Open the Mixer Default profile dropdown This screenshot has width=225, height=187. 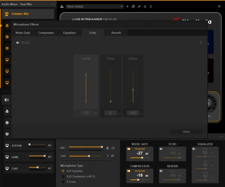(95, 7)
